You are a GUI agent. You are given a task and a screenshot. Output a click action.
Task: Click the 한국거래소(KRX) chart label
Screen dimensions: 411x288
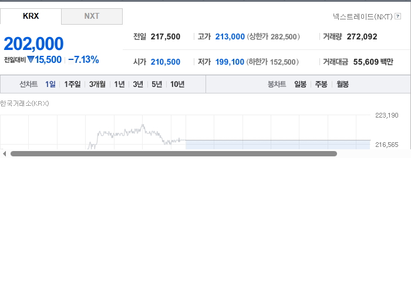pyautogui.click(x=25, y=103)
